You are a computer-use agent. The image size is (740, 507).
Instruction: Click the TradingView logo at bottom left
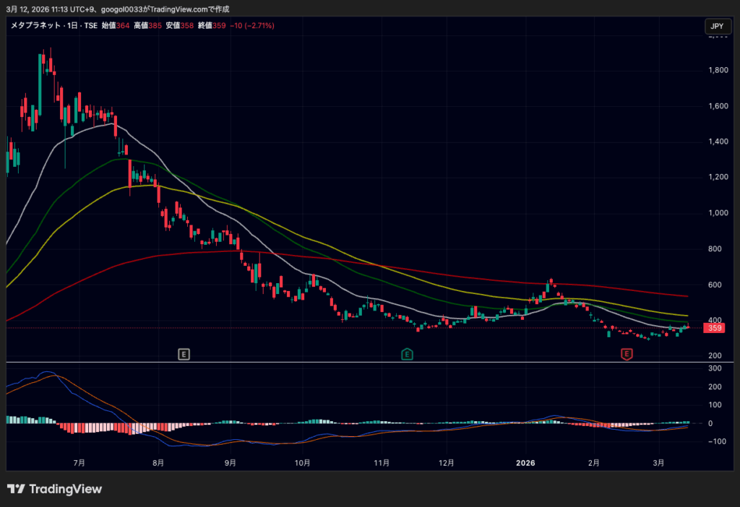(x=55, y=489)
